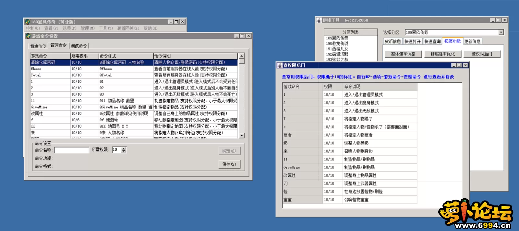Select the @GiveMine row in 游戏命令设置
This screenshot has height=231, width=519.
134,107
